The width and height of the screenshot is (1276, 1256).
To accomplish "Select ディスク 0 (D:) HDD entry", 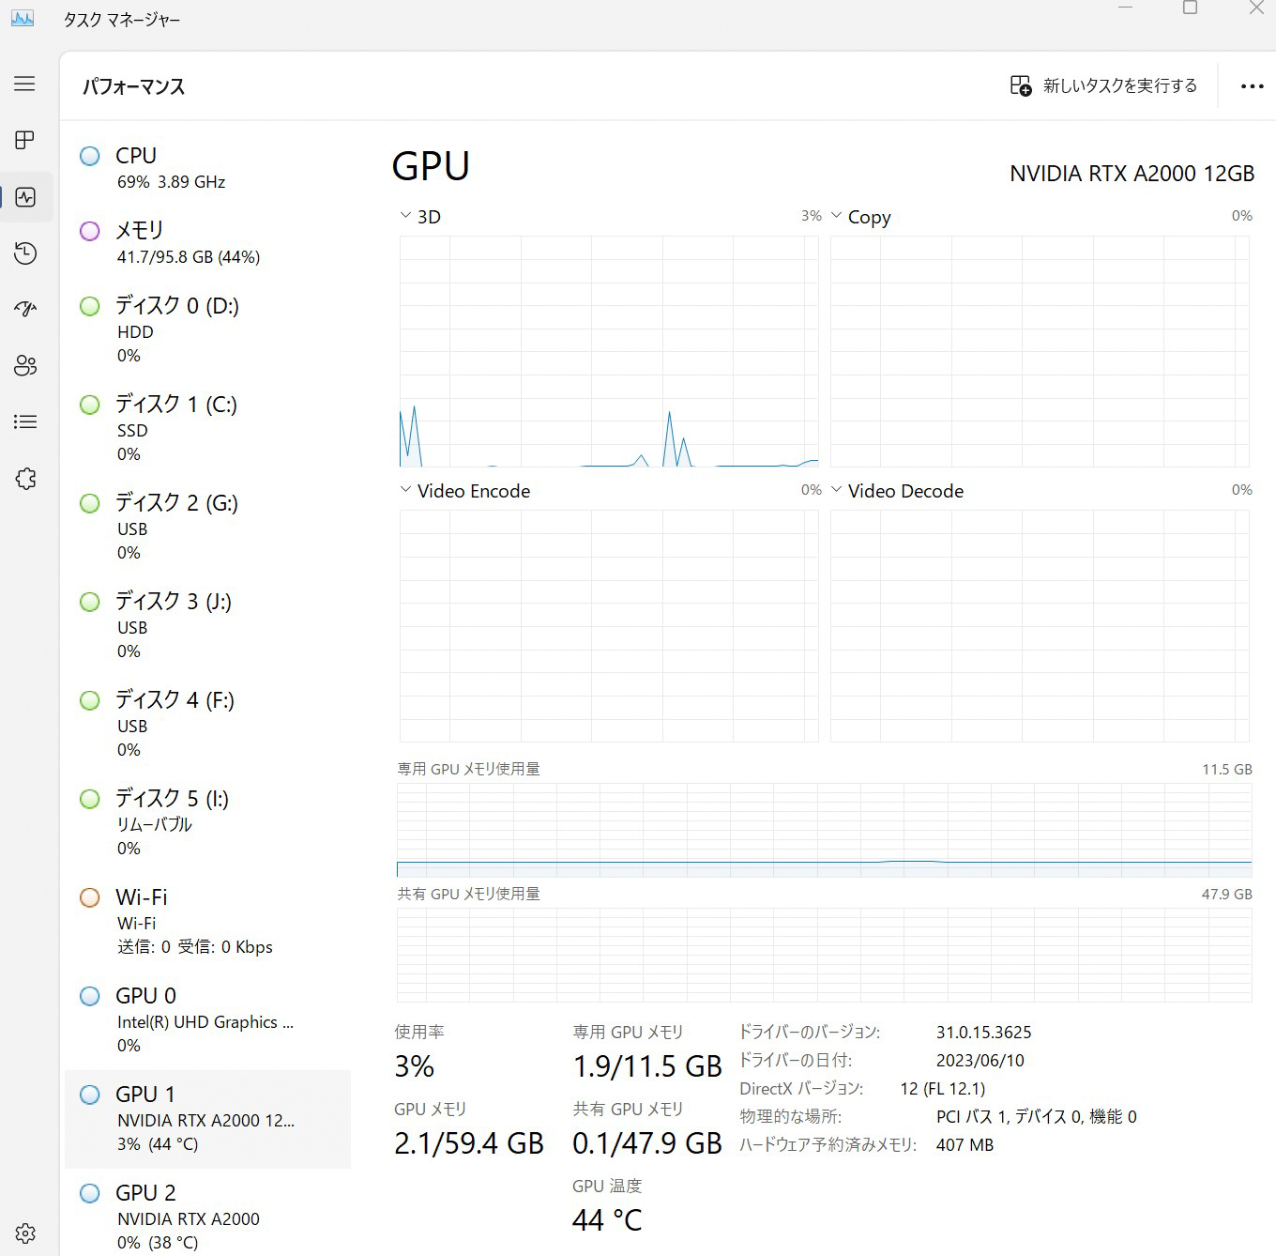I will [207, 329].
